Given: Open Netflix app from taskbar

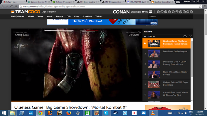Looking at the screenshot, I should coord(134,113).
